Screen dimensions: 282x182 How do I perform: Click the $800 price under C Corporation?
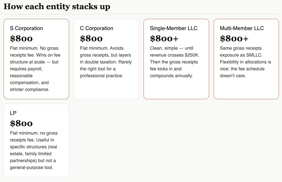pos(91,38)
